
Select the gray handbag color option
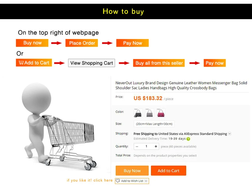(x=149, y=113)
